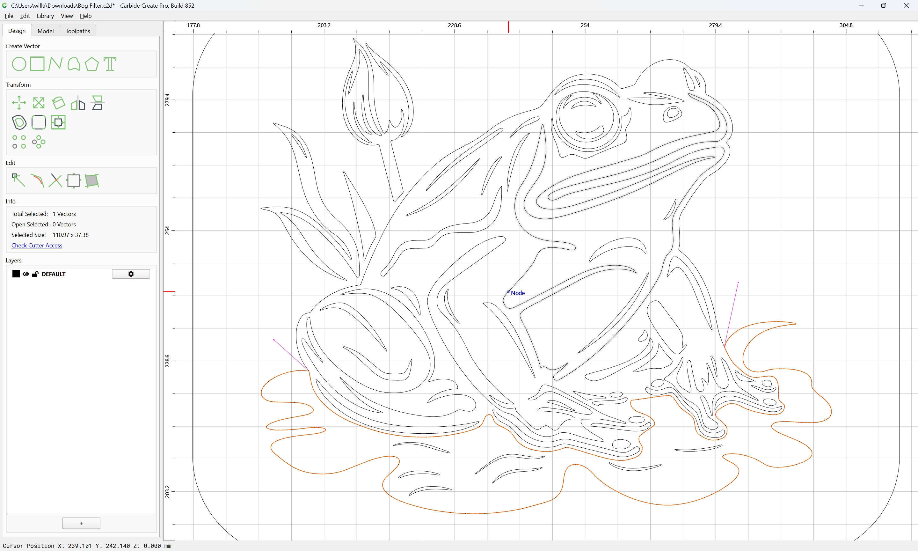Open the Library menu
Screen dimensions: 918x551
[45, 16]
